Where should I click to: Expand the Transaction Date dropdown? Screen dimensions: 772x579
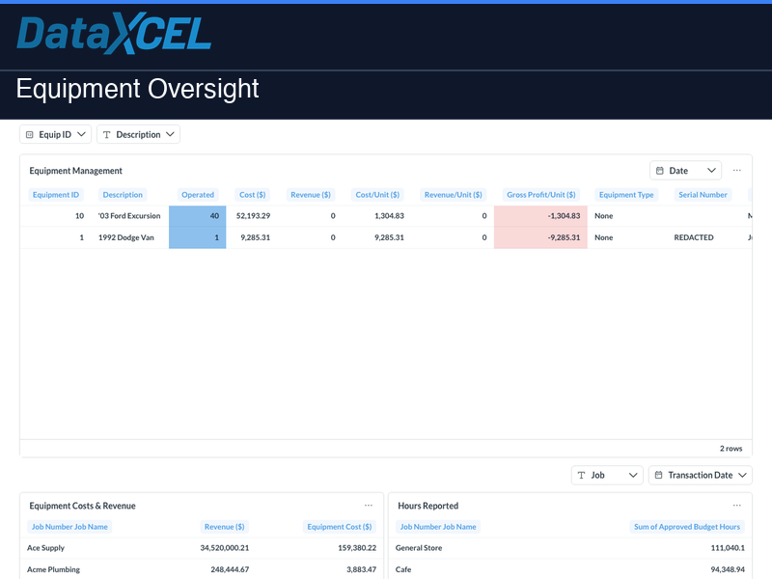(740, 475)
